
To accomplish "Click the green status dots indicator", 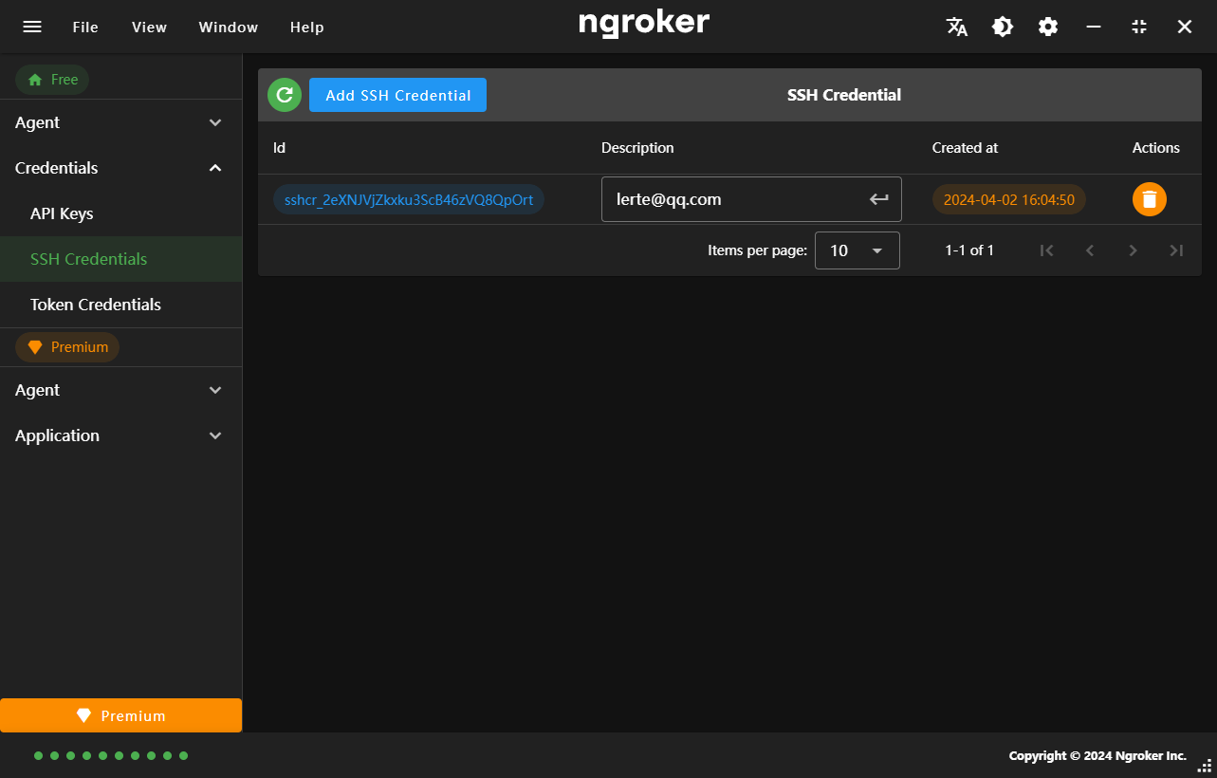I will point(111,756).
